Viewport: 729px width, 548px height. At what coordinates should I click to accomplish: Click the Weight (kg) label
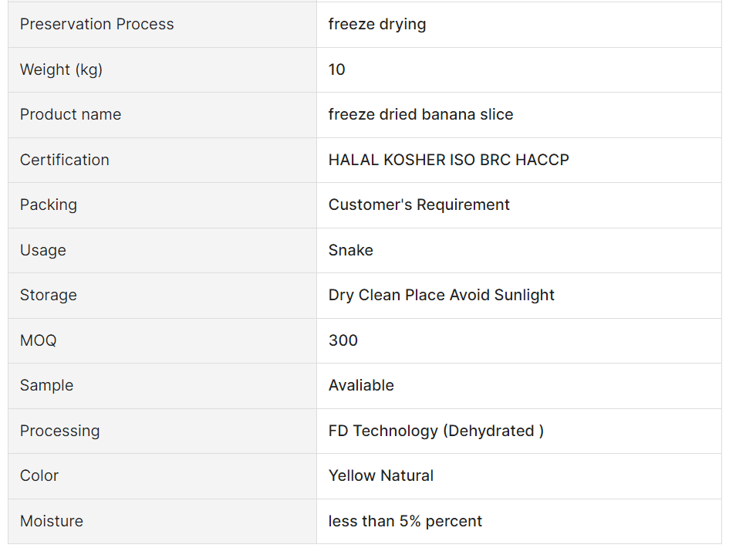coord(61,69)
